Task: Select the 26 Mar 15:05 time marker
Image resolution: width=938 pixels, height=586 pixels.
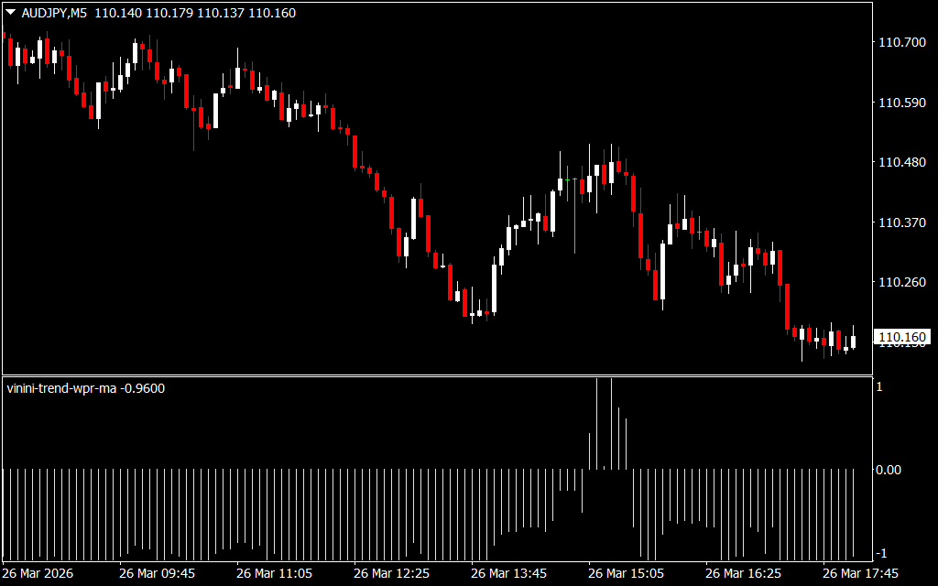Action: tap(626, 573)
